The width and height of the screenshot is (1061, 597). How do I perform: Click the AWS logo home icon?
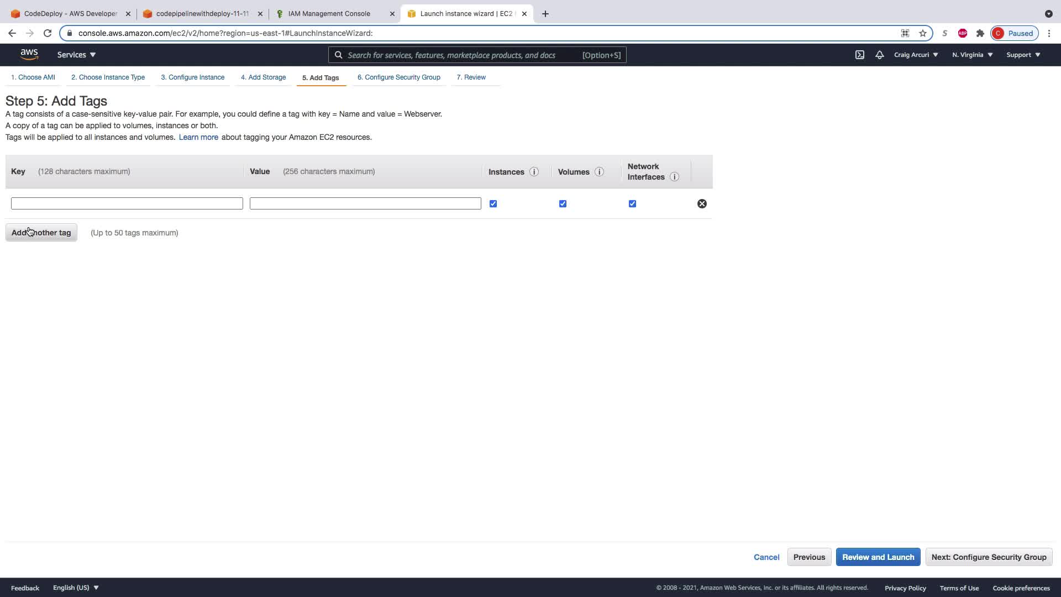pyautogui.click(x=29, y=54)
